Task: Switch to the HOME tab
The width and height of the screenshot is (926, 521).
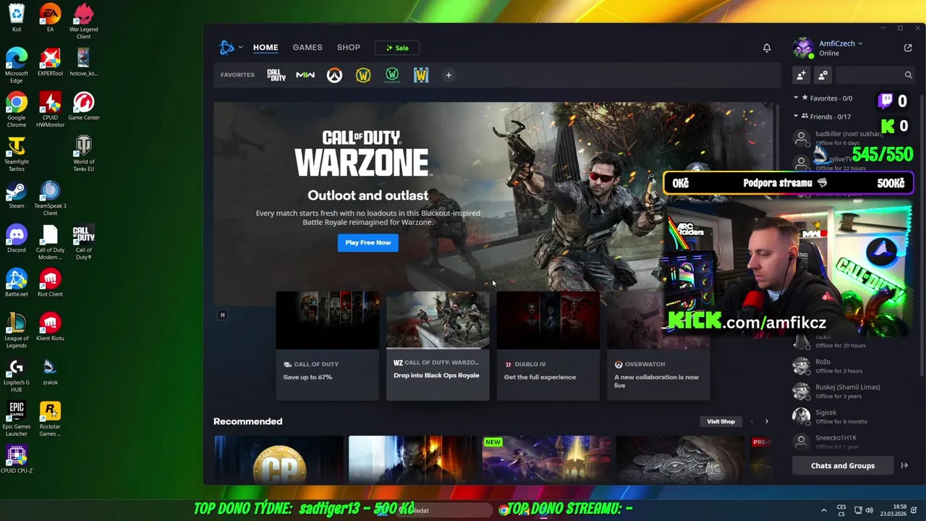Action: tap(266, 48)
